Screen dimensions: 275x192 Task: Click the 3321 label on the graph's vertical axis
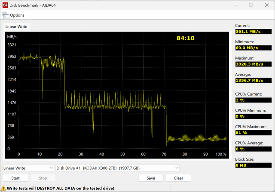pos(12,45)
